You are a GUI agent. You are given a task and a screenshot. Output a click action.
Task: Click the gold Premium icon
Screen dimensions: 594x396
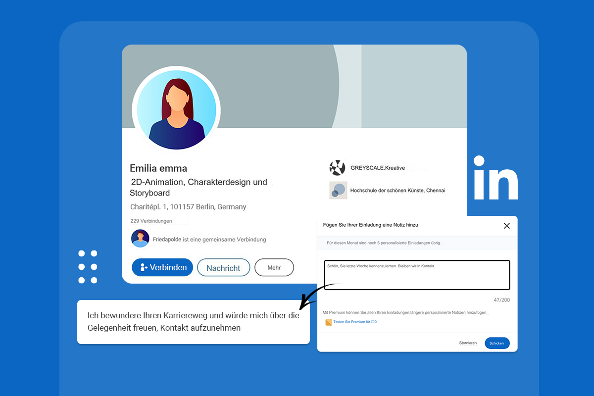tap(329, 322)
